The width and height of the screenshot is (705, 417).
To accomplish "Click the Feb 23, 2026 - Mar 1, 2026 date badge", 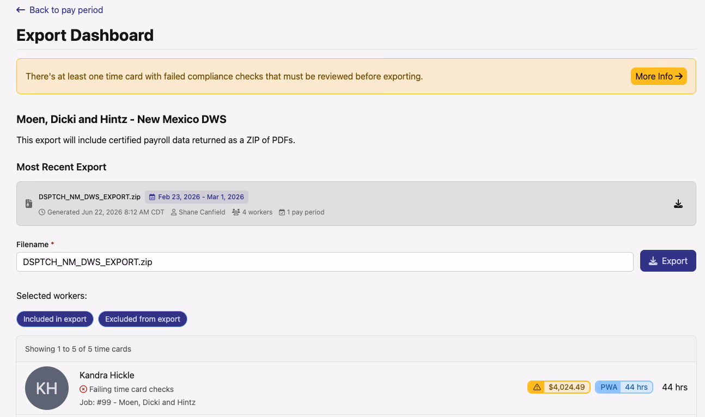I will (x=197, y=197).
